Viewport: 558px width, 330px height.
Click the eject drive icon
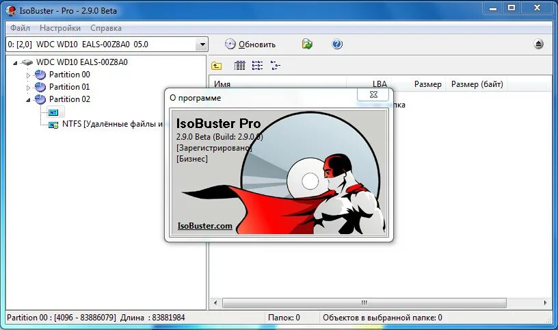538,45
